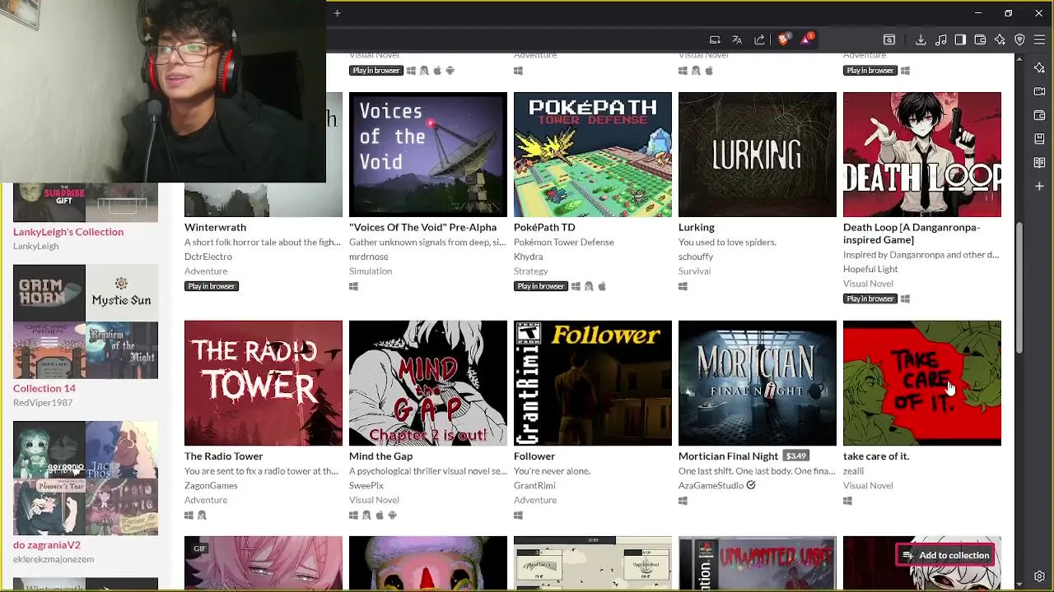Screen dimensions: 1054x592
Task: Open sidebar settings gear icon
Action: pyautogui.click(x=1039, y=576)
